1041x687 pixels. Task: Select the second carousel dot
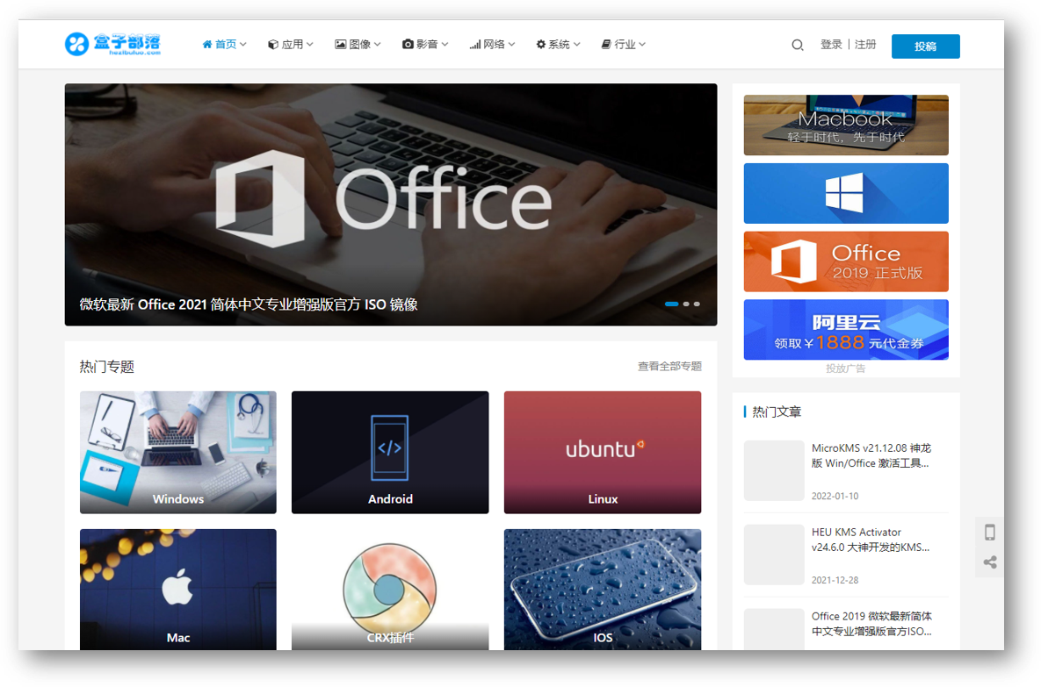pos(686,304)
